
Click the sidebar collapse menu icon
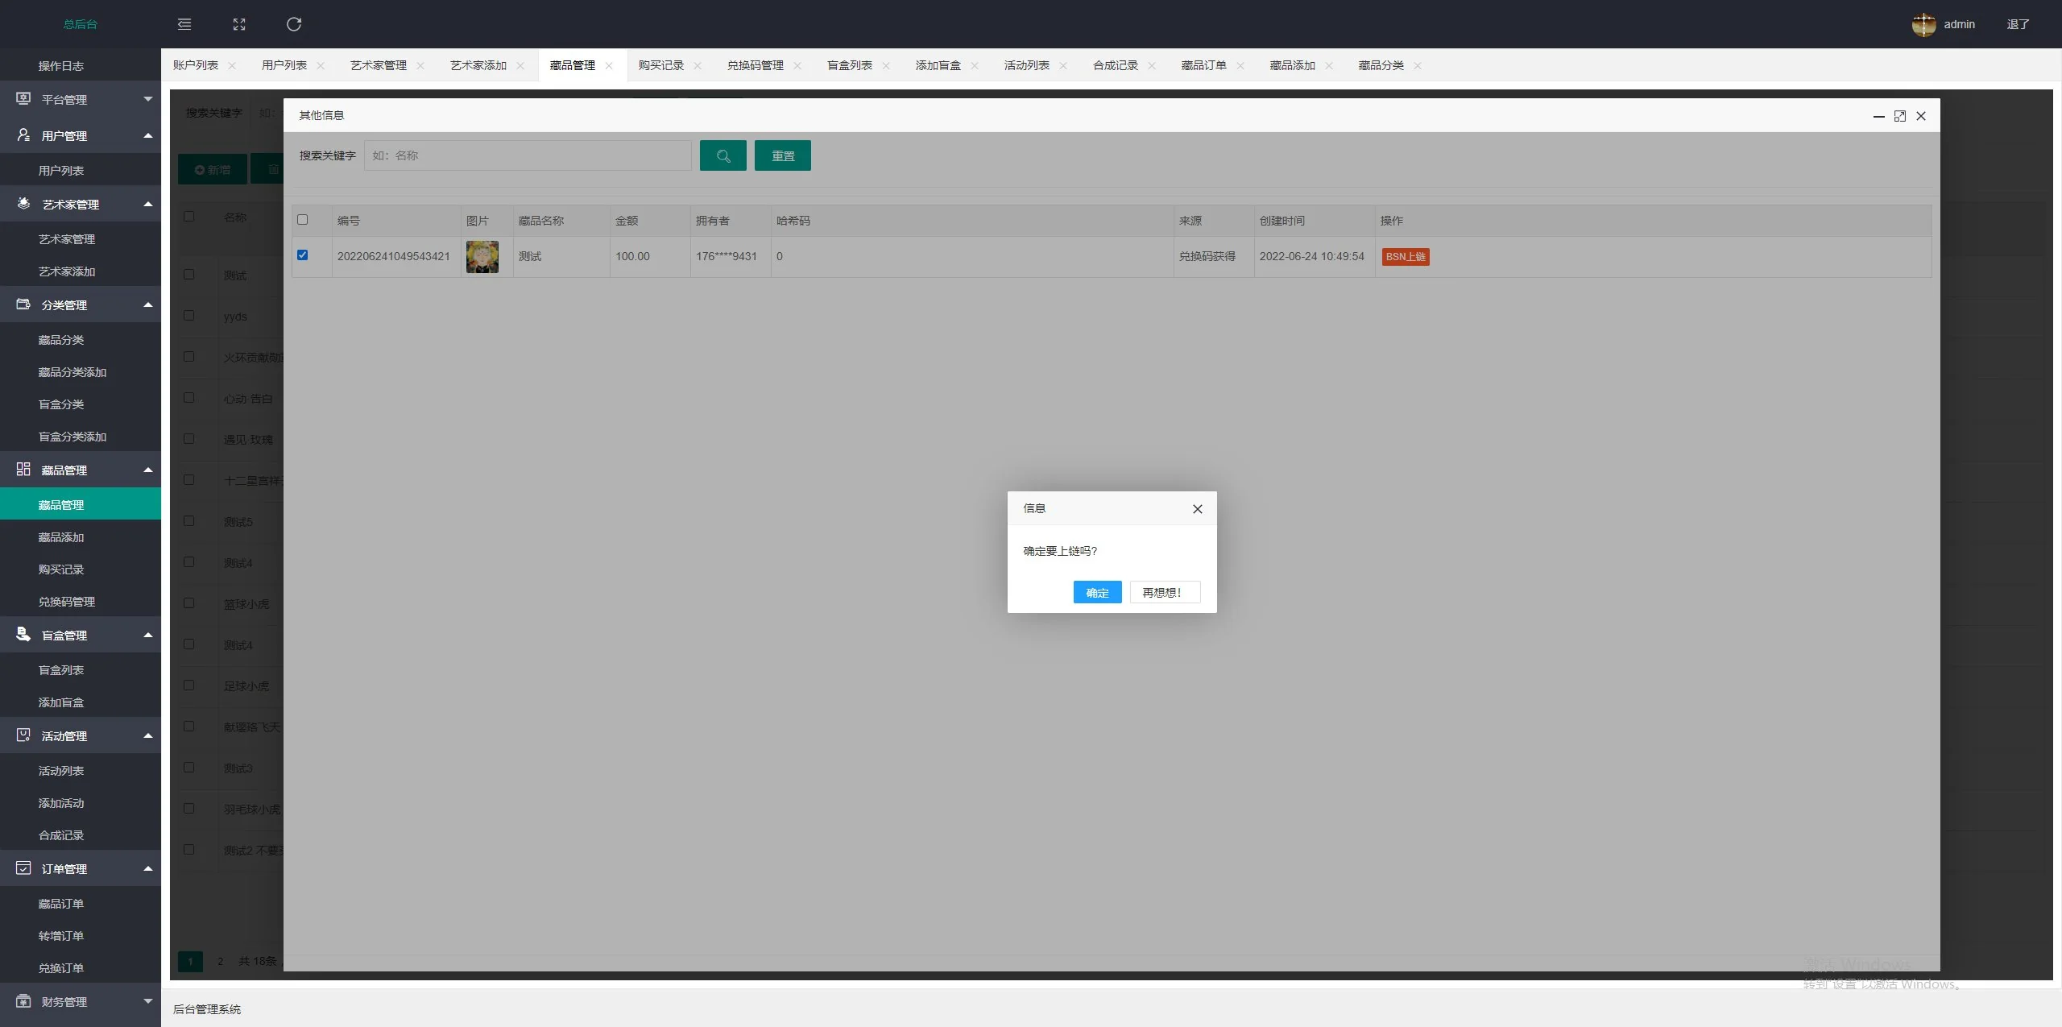pos(184,24)
